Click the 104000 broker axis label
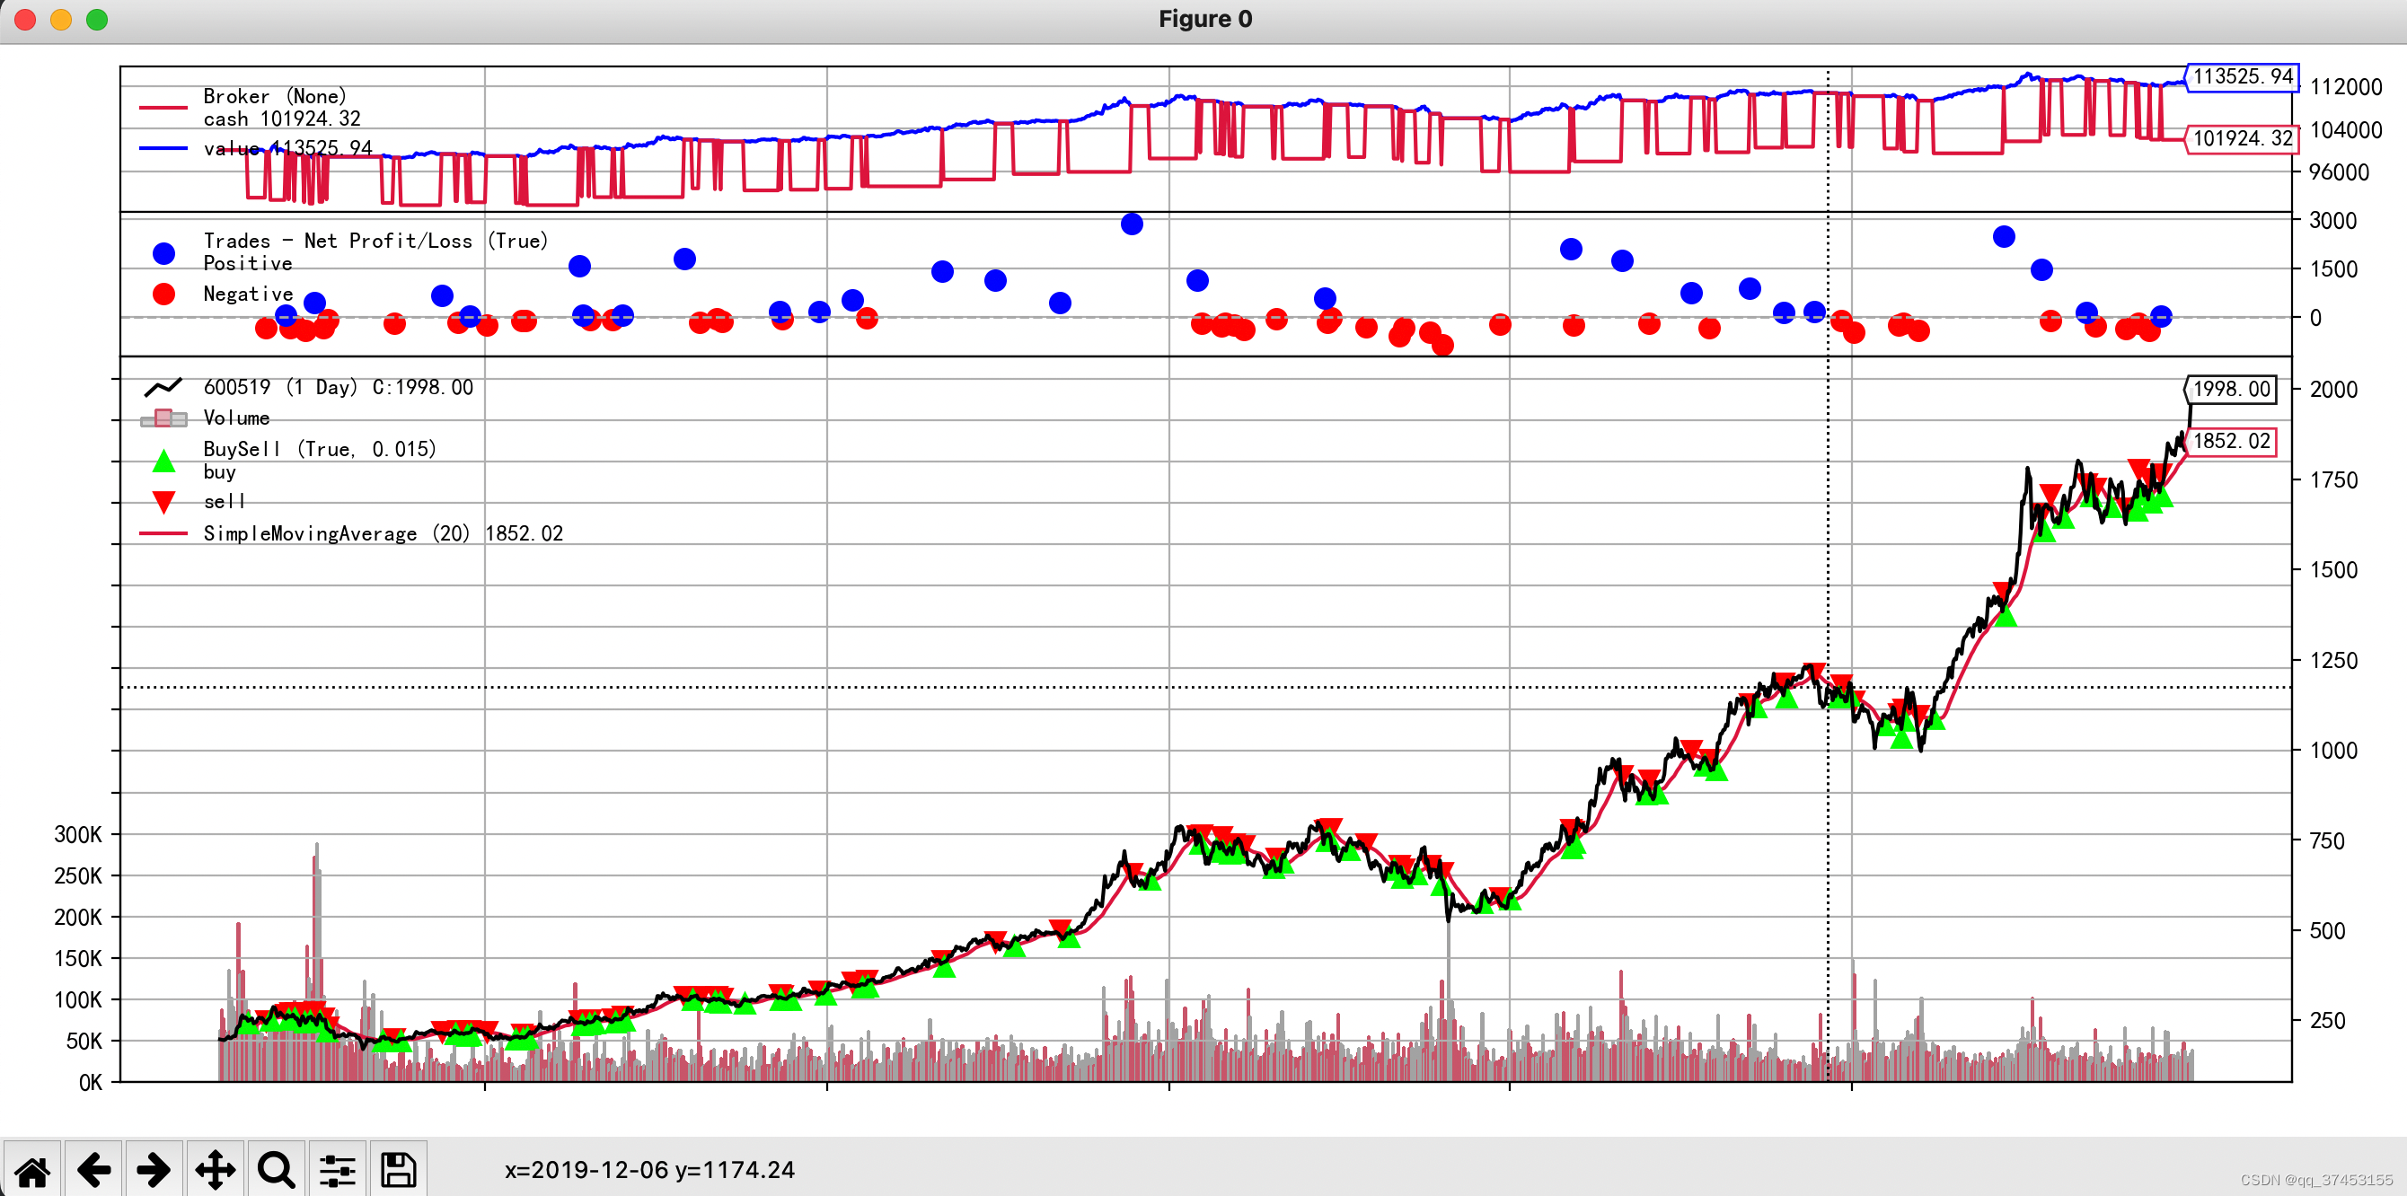Image resolution: width=2407 pixels, height=1196 pixels. tap(2345, 130)
